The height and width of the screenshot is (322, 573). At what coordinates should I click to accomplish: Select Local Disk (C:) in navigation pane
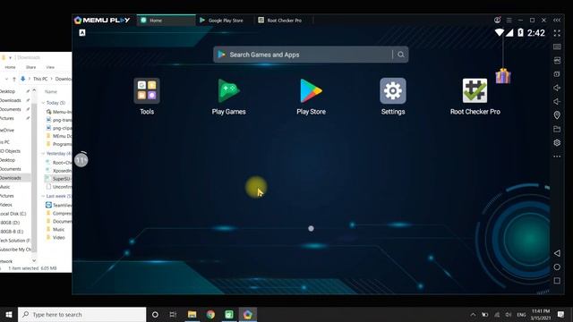tap(13, 214)
